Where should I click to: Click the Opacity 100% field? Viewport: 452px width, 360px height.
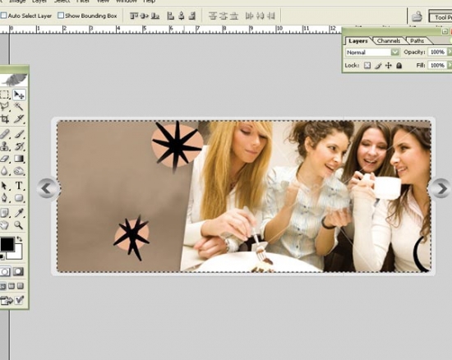(x=437, y=52)
